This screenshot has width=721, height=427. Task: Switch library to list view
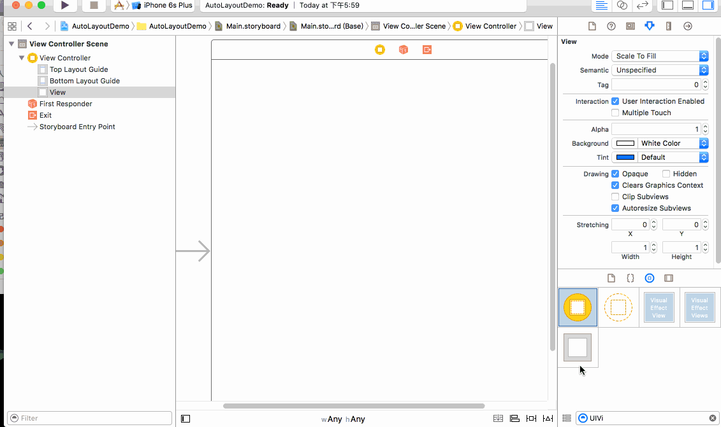(567, 418)
